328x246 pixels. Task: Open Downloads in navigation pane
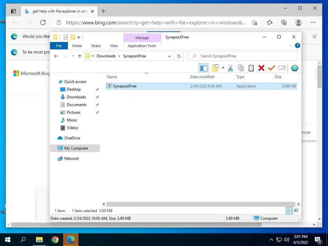pyautogui.click(x=76, y=97)
